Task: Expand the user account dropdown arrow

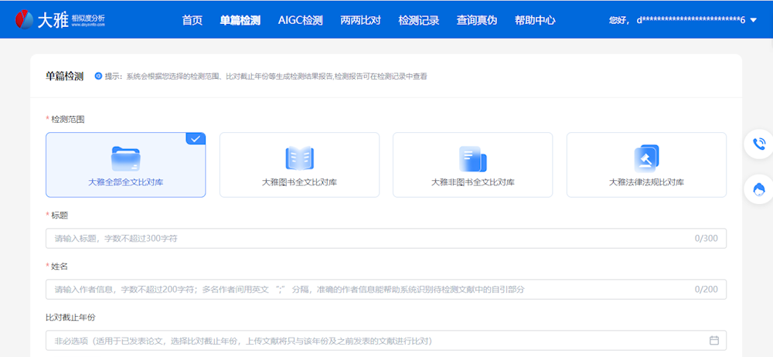Action: [753, 21]
